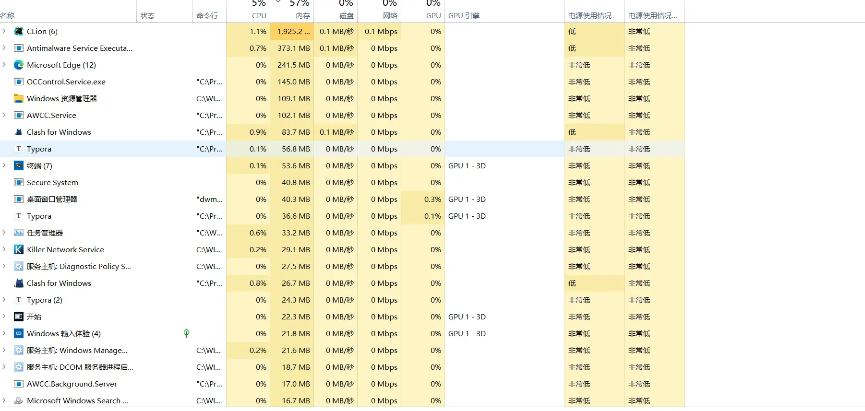
Task: Expand the Antimalware Service Executable row
Action: pyautogui.click(x=4, y=48)
